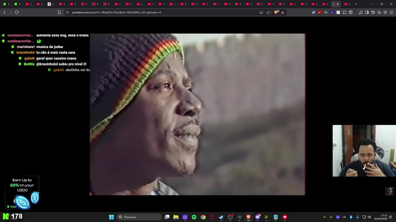Open the red pencil extension icon
396x222 pixels.
click(x=320, y=12)
